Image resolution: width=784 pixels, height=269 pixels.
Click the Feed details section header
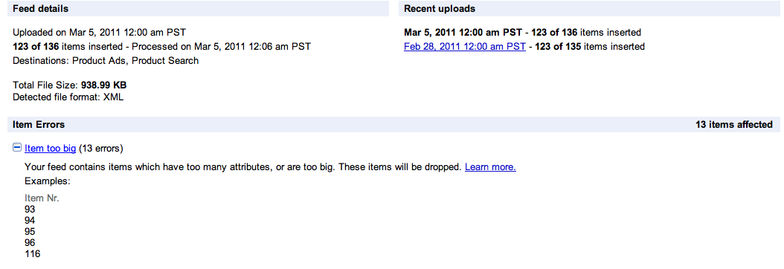coord(198,9)
